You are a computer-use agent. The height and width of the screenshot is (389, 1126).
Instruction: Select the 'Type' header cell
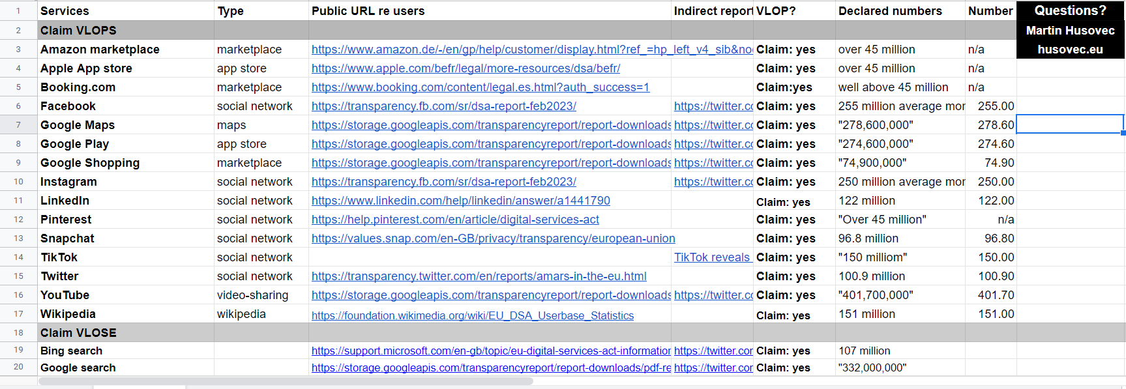(261, 11)
